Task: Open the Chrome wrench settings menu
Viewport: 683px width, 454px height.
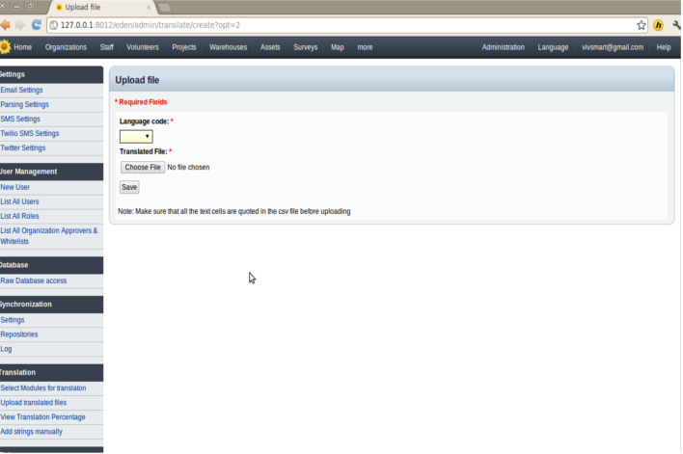Action: coord(675,25)
